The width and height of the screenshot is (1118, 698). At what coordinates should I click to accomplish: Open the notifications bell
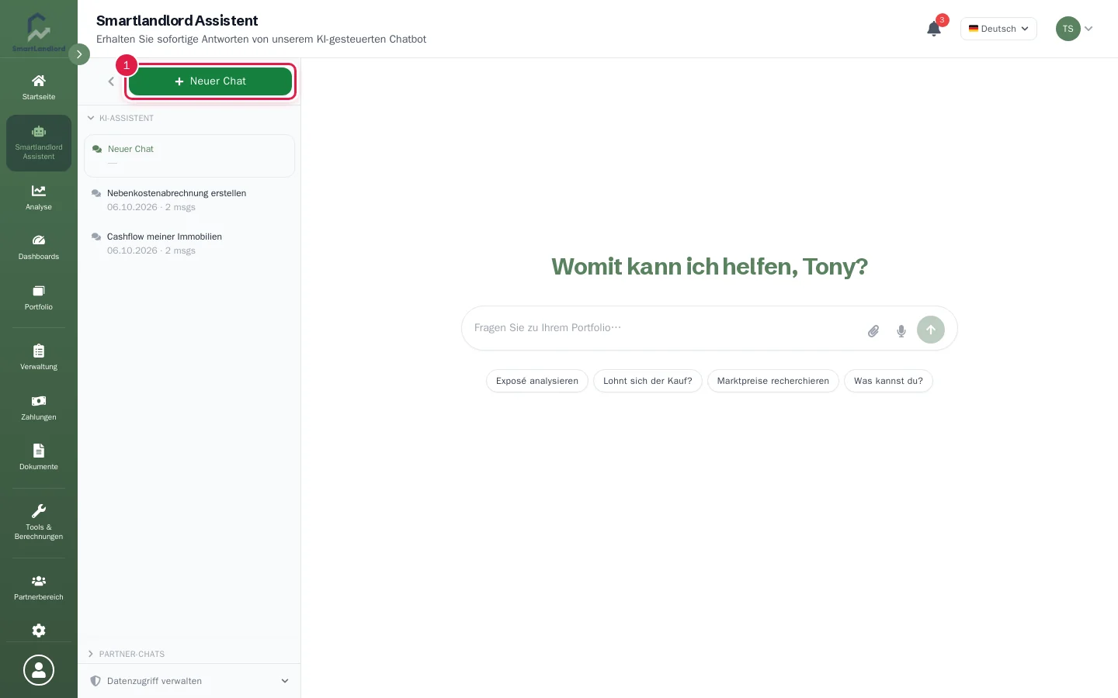(934, 29)
